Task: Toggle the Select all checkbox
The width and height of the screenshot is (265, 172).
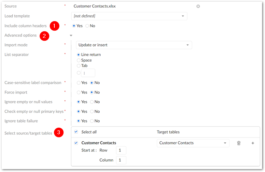Action: pos(76,132)
